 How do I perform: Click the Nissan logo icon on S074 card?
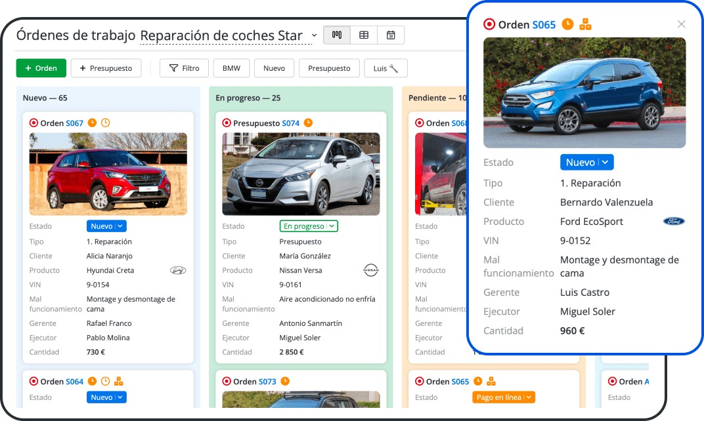pos(371,270)
